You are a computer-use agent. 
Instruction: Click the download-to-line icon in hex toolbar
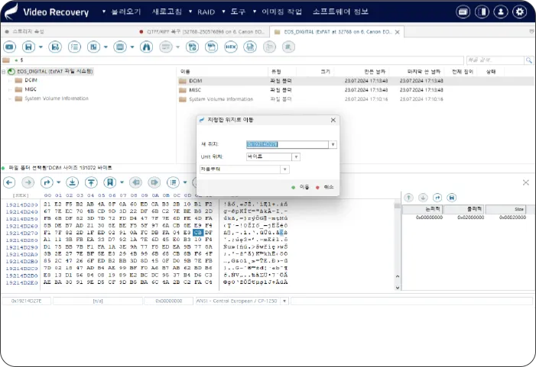[72, 182]
